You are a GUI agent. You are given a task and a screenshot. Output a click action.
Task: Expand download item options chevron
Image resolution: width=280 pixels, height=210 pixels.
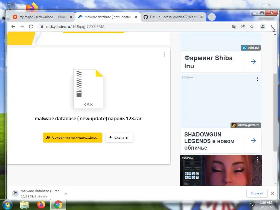coord(66,193)
